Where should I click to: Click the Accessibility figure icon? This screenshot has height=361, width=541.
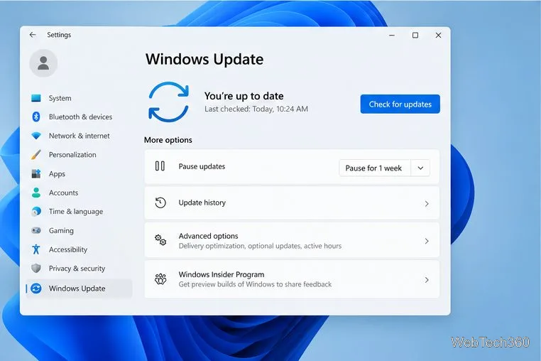point(36,249)
